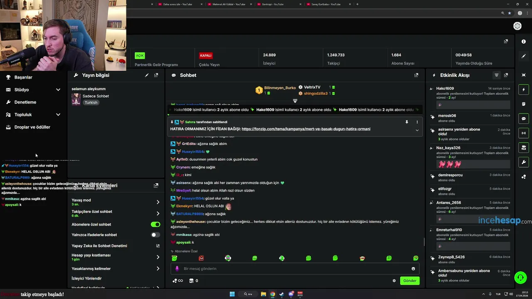Open Yavaş mod settings arrow
This screenshot has width=532, height=299.
tap(158, 202)
